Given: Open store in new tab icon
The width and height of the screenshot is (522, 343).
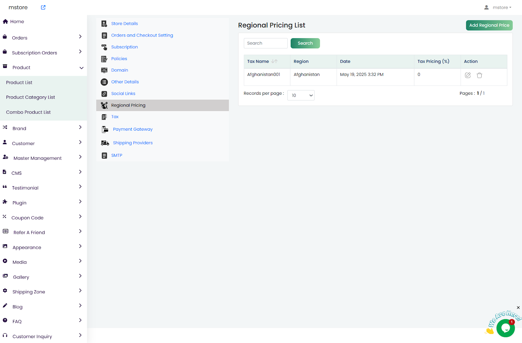Looking at the screenshot, I should (43, 8).
